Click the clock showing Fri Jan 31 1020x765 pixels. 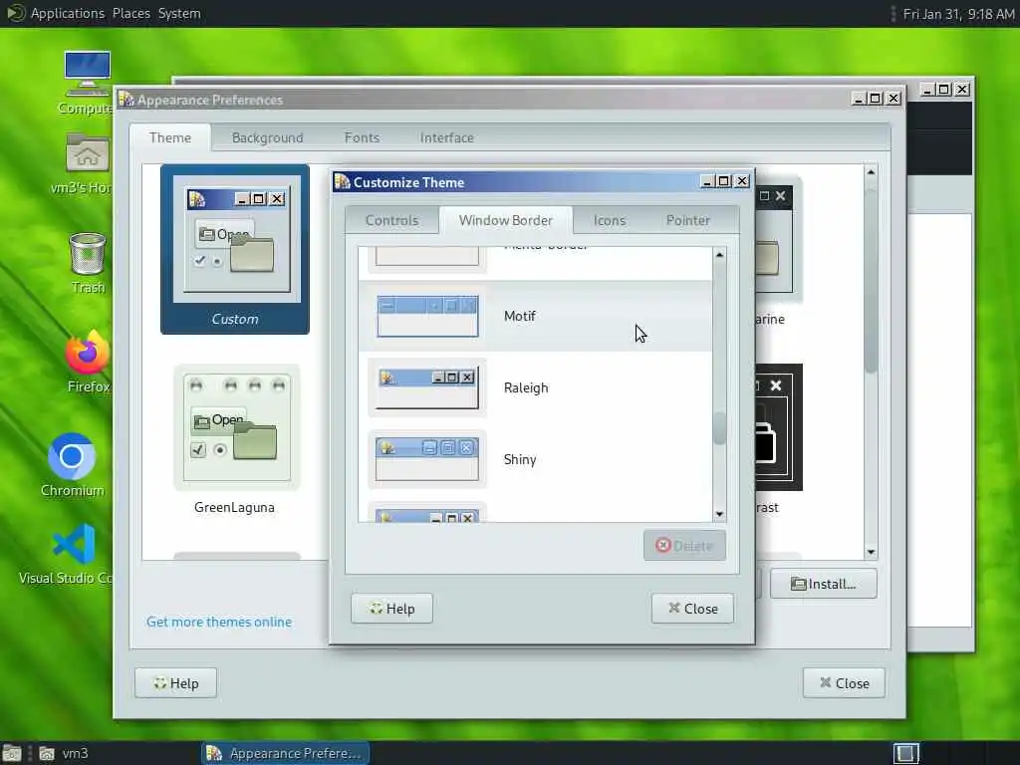click(958, 14)
